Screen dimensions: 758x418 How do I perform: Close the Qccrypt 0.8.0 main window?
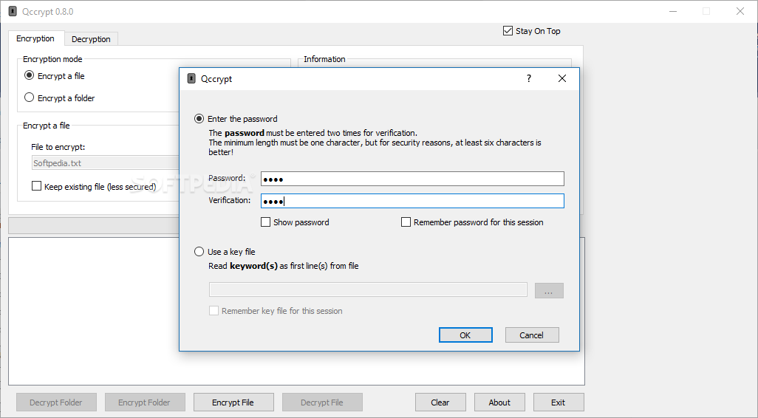pyautogui.click(x=740, y=11)
